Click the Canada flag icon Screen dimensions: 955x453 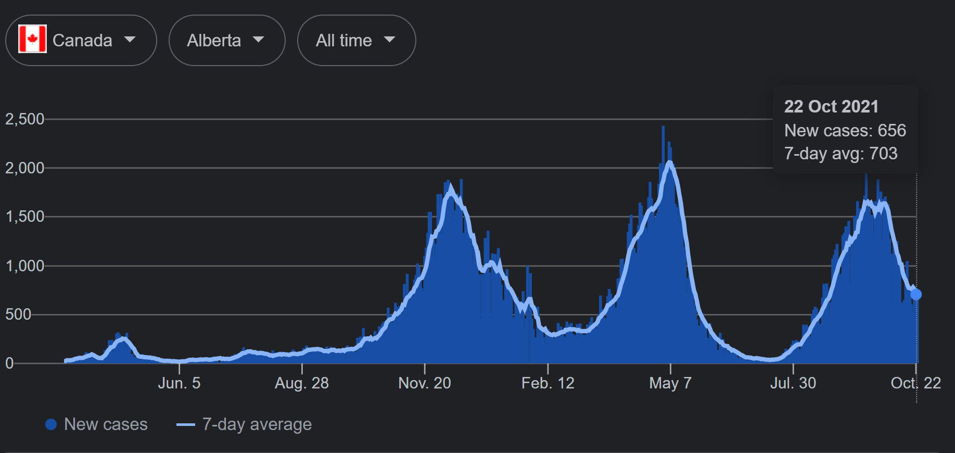pyautogui.click(x=32, y=39)
